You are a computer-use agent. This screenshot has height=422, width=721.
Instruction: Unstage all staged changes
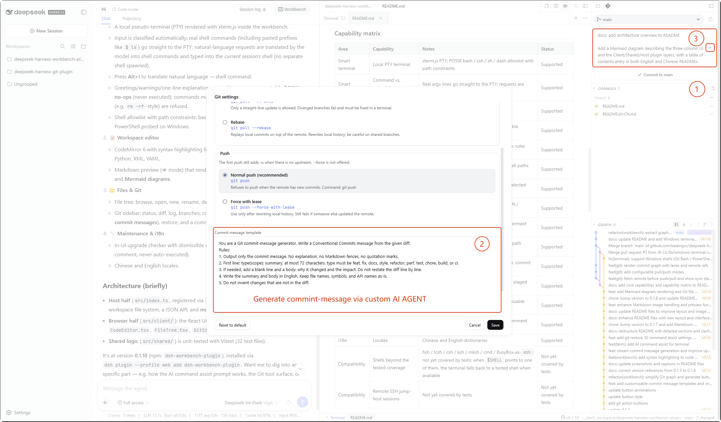(x=712, y=97)
